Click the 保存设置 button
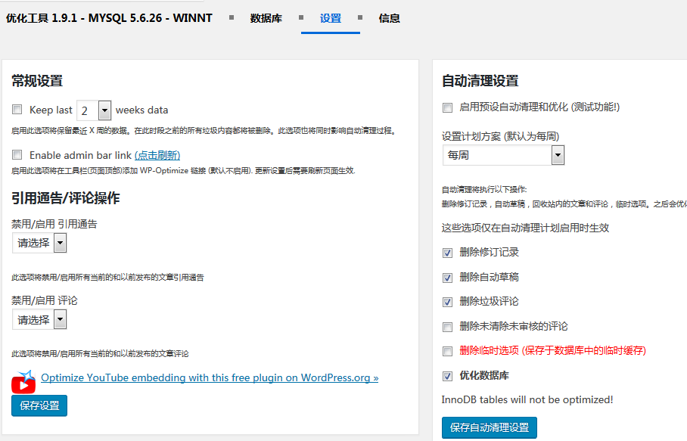 39,405
